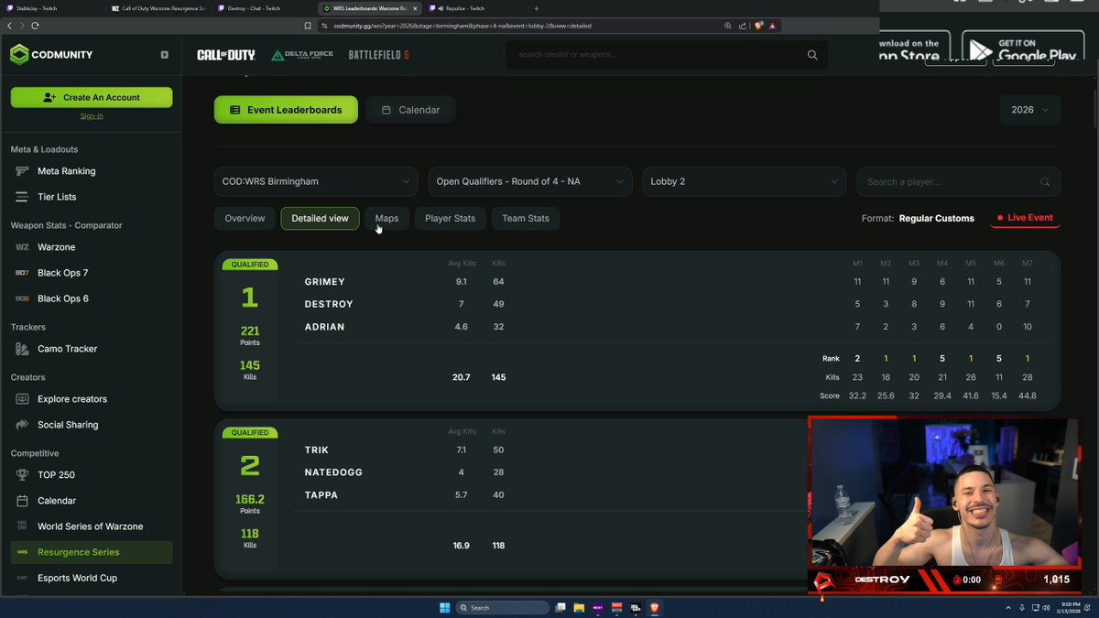Click the browser address bar URL
The image size is (1099, 618).
click(462, 26)
